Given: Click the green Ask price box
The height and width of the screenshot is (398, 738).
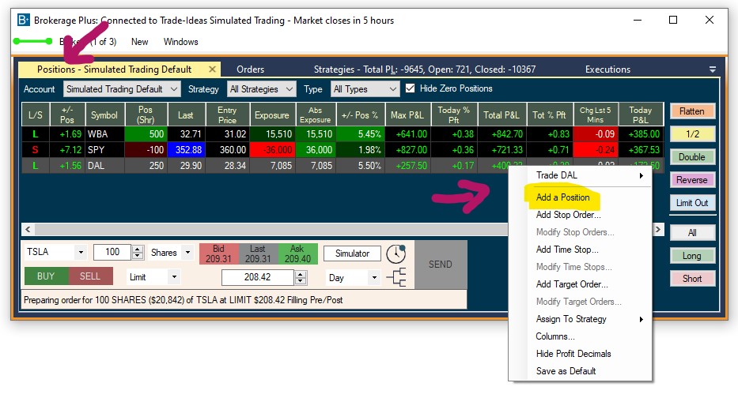Looking at the screenshot, I should tap(297, 253).
